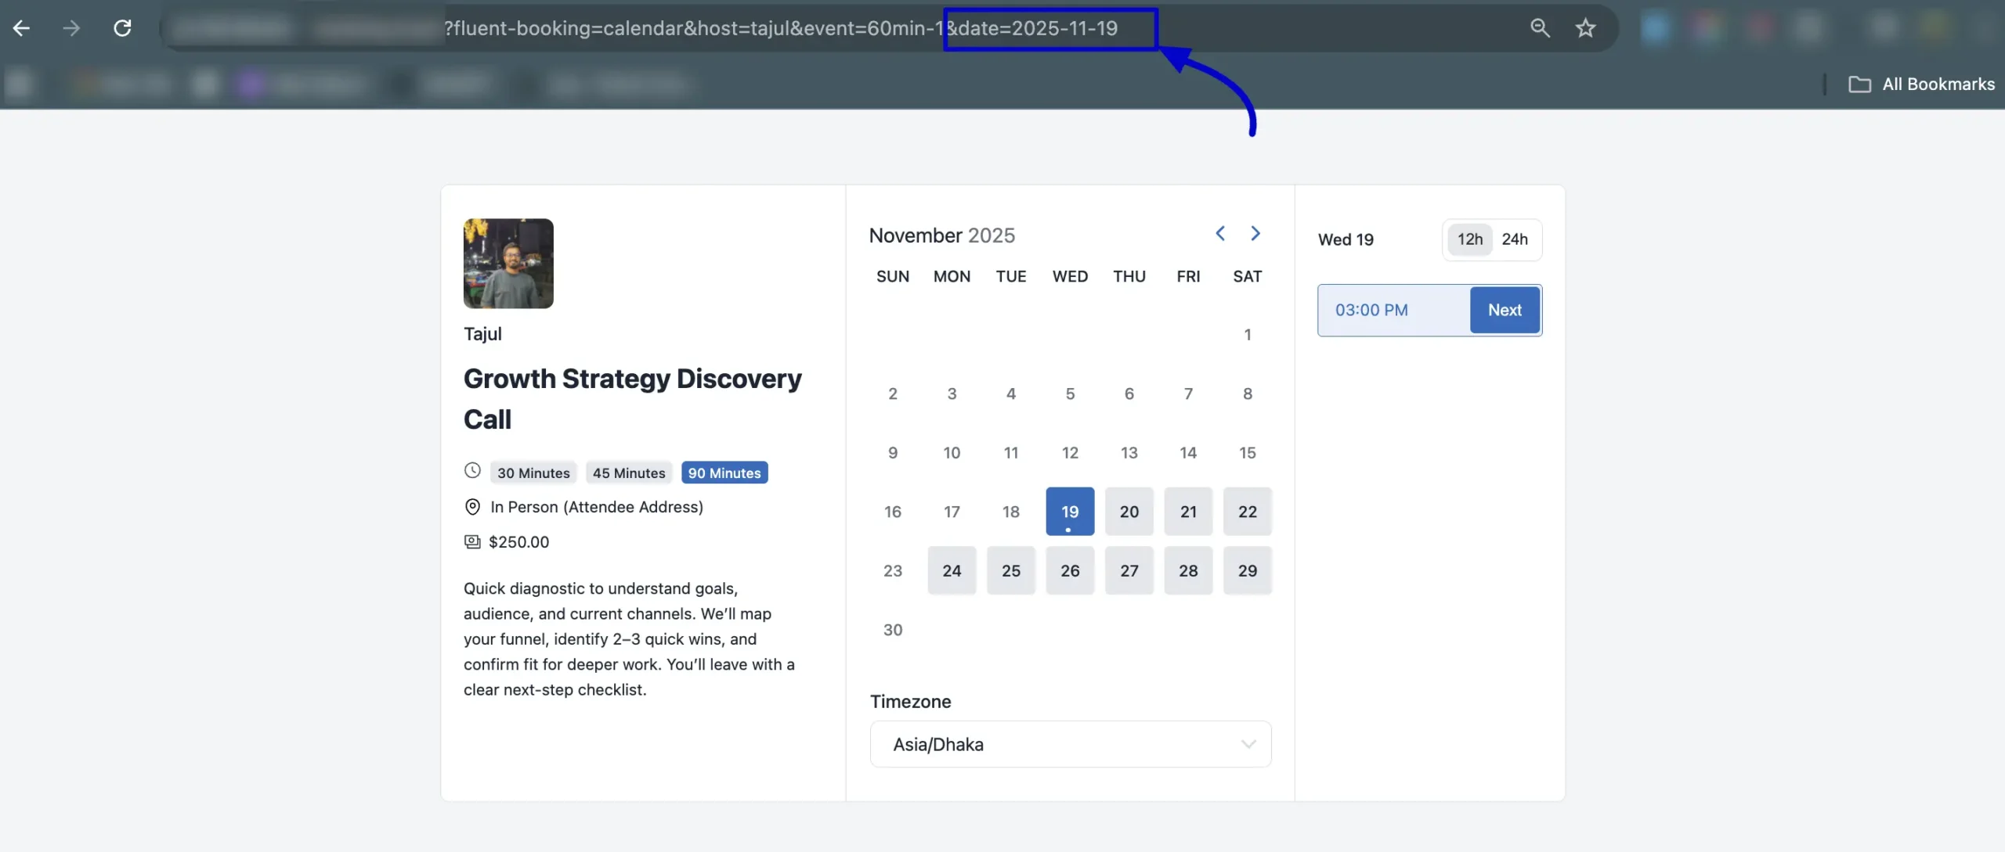Image resolution: width=2005 pixels, height=852 pixels.
Task: Switch time format to 12h
Action: click(x=1469, y=239)
